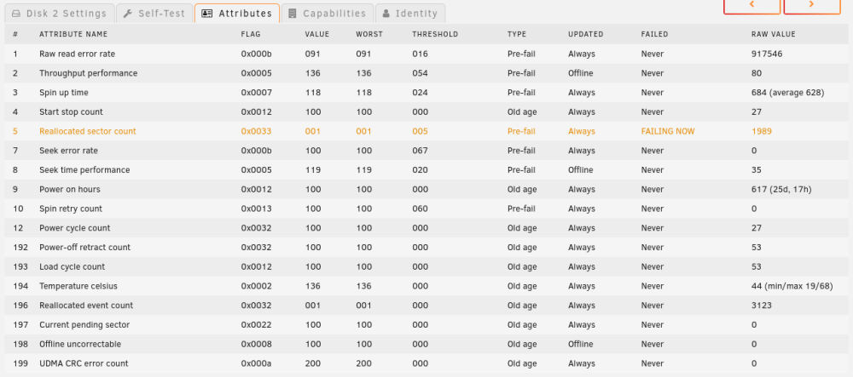Click flag 0x000a for UDMA CRC
Viewport: 853px width, 377px height.
(256, 363)
